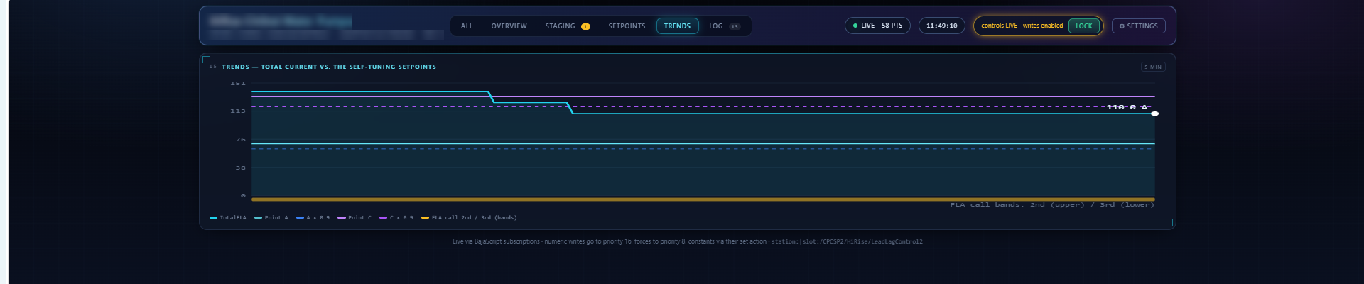Click the LIVE - 58 PTS status pill
The image size is (1364, 284).
[x=877, y=26]
